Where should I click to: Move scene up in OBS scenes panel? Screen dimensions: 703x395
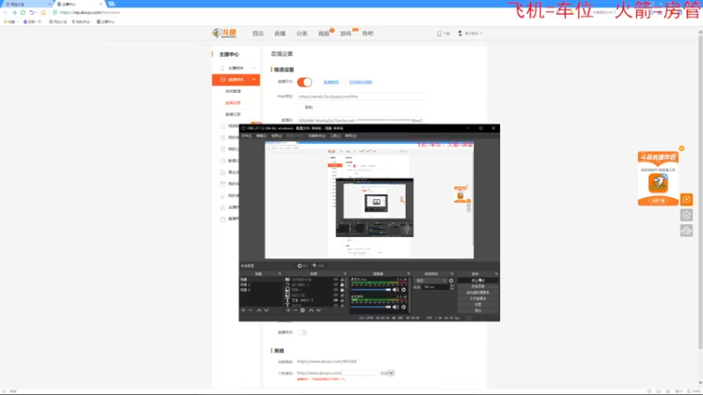[259, 310]
